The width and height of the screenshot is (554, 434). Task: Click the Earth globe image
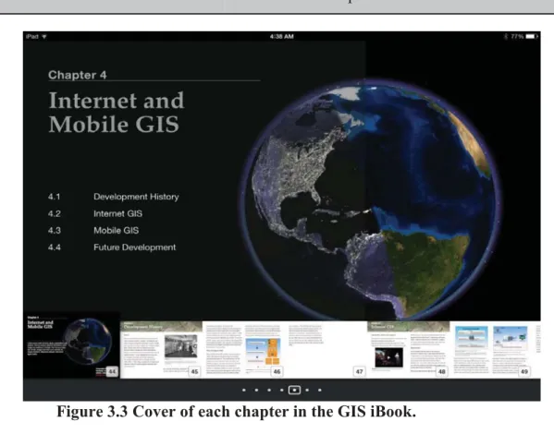click(370, 200)
